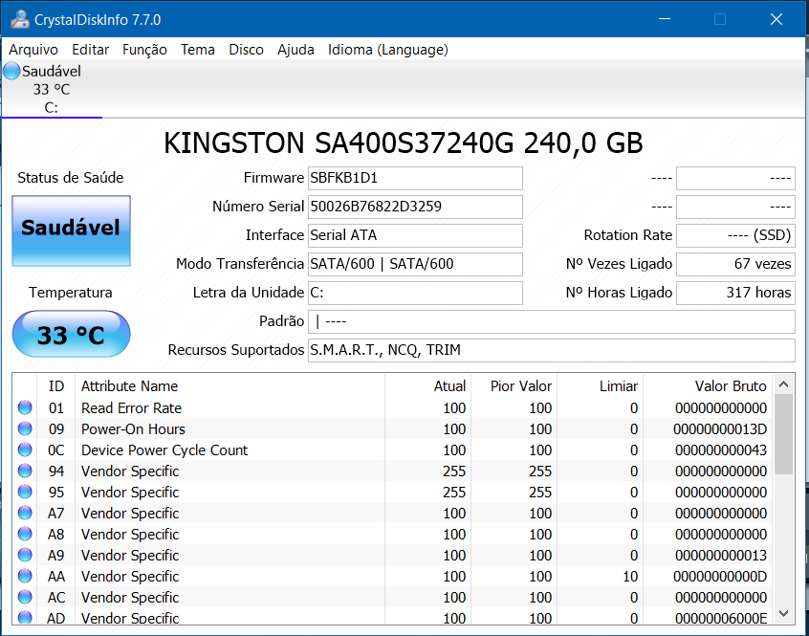
Task: Click the scroll up arrow of attribute list
Action: pyautogui.click(x=784, y=384)
